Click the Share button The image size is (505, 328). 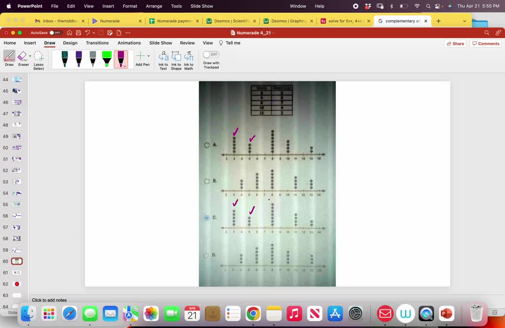coord(455,44)
